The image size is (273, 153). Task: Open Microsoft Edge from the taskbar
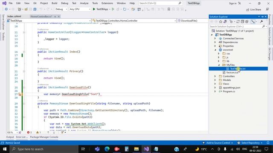[107, 149]
